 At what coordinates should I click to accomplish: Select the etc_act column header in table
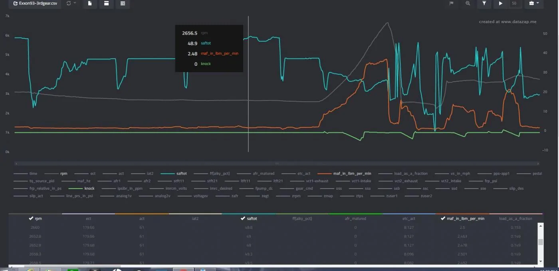point(409,218)
